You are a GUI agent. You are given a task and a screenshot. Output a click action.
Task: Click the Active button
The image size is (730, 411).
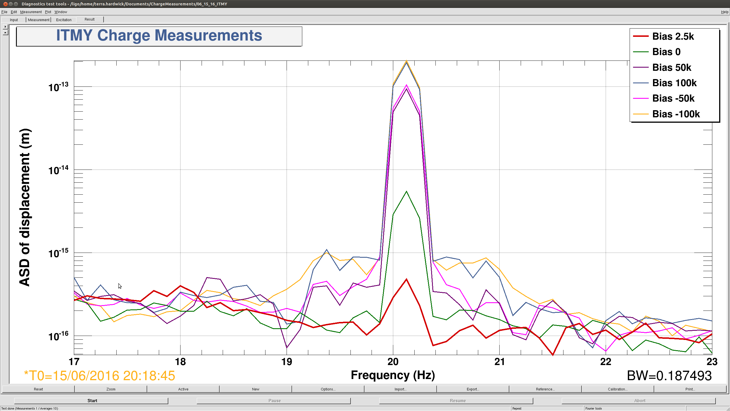tap(183, 389)
